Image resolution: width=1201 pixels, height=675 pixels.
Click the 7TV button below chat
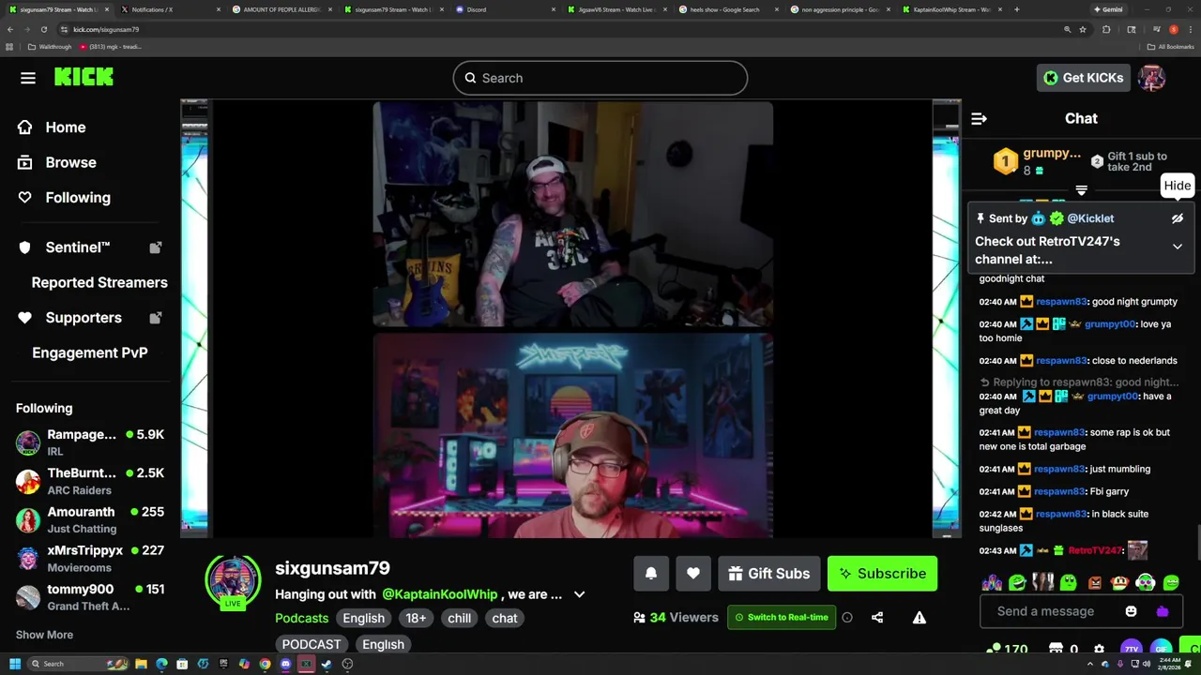click(1131, 649)
